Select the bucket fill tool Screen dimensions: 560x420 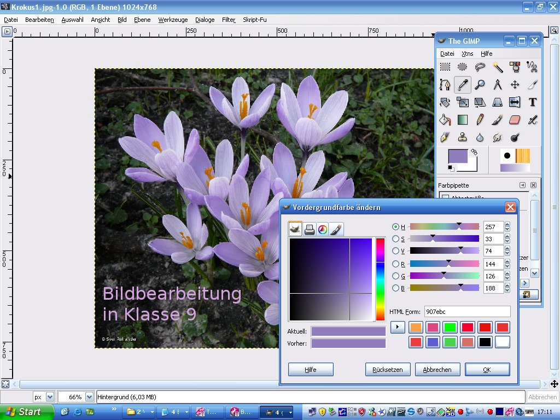(445, 119)
